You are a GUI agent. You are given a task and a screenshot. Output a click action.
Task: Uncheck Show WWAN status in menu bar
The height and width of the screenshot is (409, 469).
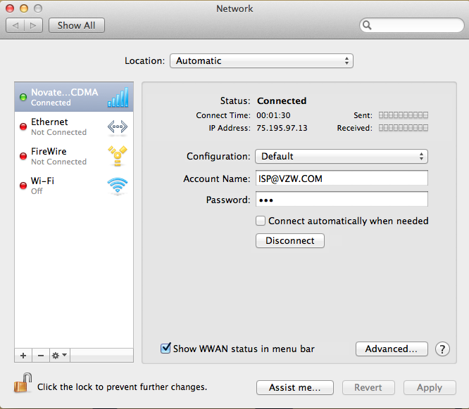(165, 348)
